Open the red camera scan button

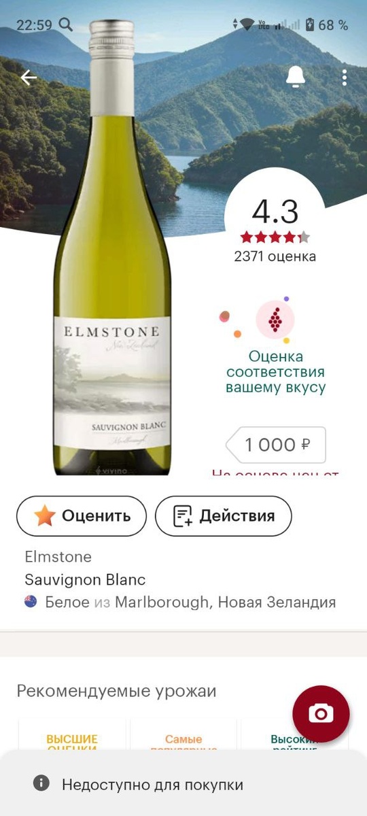[321, 713]
